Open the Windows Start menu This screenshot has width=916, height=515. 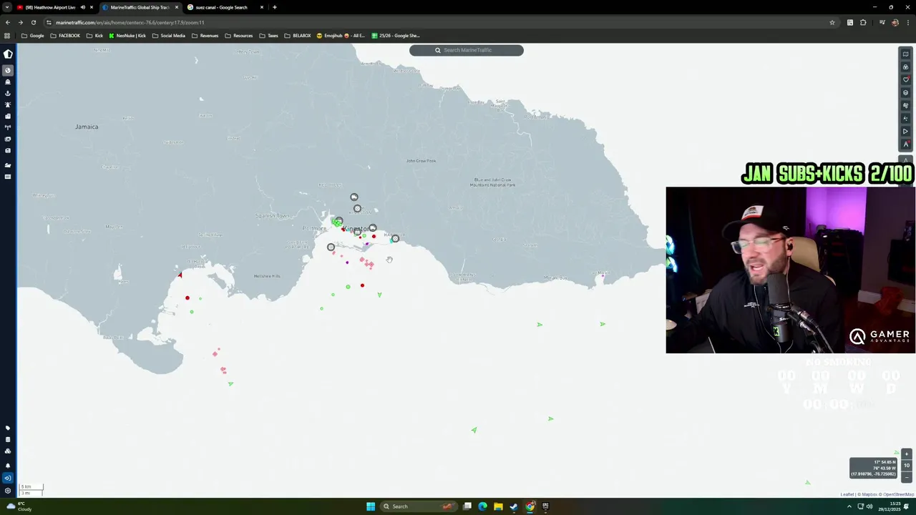[371, 506]
